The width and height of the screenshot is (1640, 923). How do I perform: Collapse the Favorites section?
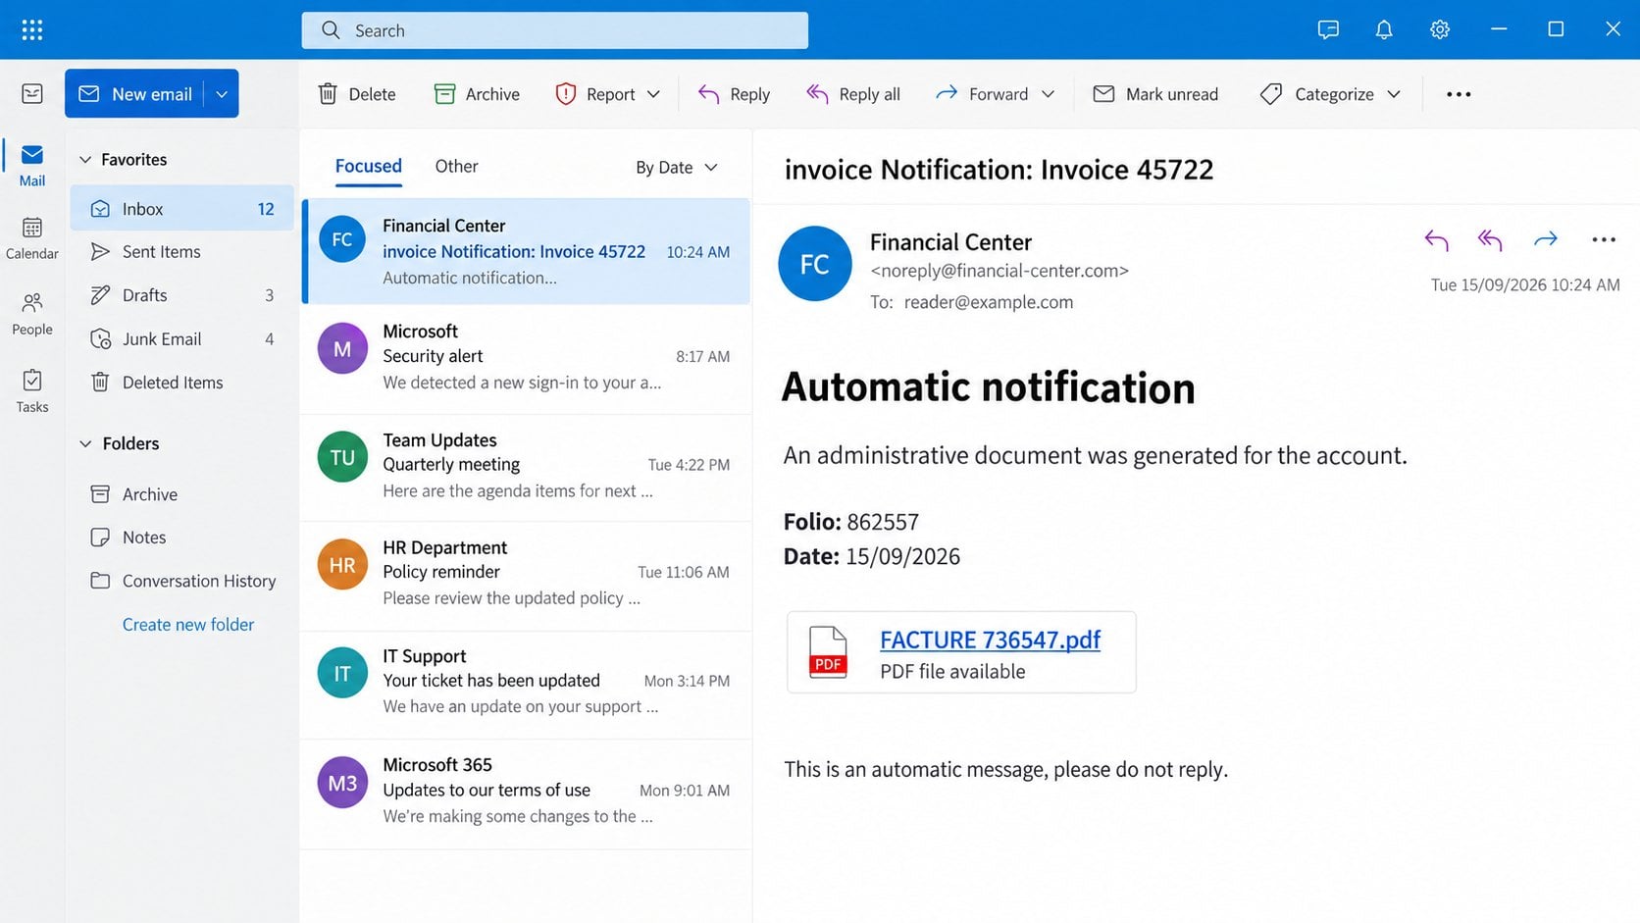(85, 160)
